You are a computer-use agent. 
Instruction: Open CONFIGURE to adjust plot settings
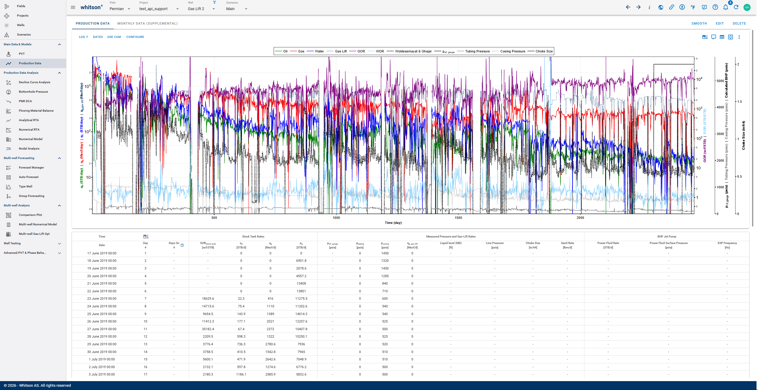pyautogui.click(x=135, y=37)
